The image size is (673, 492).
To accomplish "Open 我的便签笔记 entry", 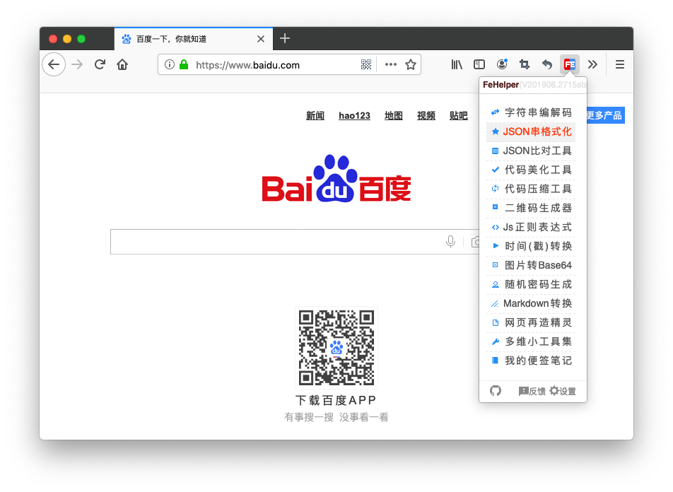I will pos(530,361).
